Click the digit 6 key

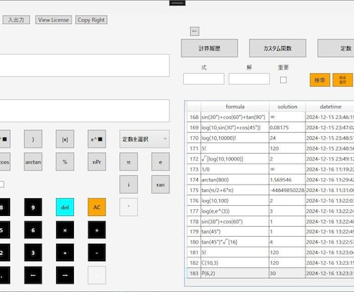click(33, 230)
